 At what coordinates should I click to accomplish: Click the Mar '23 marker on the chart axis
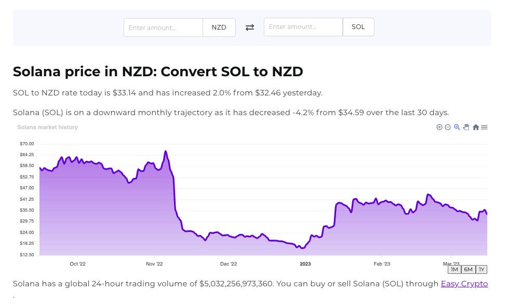pyautogui.click(x=451, y=264)
